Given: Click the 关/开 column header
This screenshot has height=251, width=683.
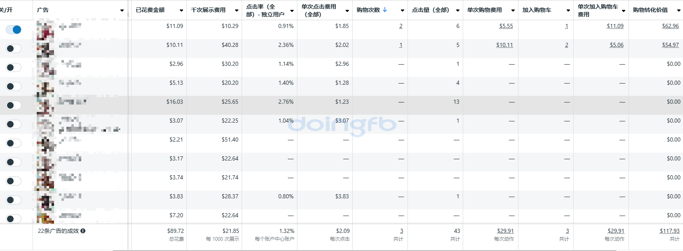Looking at the screenshot, I should 6,10.
